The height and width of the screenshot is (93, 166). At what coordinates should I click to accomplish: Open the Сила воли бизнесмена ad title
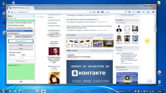(54, 42)
